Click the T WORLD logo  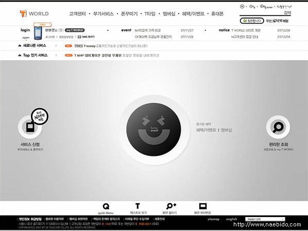click(35, 13)
